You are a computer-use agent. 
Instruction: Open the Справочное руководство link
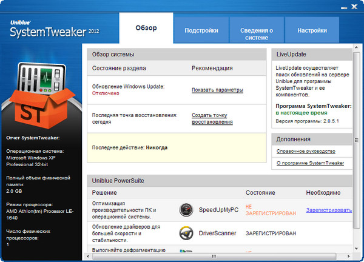pyautogui.click(x=306, y=151)
